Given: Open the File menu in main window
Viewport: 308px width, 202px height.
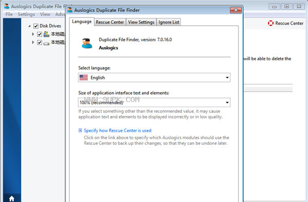Looking at the screenshot, I should click(x=9, y=14).
